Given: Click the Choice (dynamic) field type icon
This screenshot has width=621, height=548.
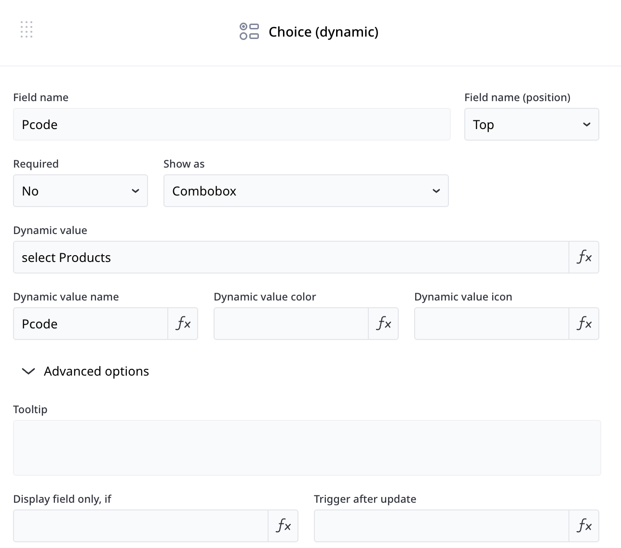Looking at the screenshot, I should pos(249,32).
